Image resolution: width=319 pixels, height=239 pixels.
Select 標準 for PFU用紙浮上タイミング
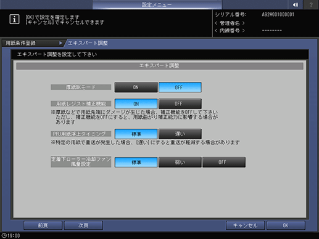[136, 134]
